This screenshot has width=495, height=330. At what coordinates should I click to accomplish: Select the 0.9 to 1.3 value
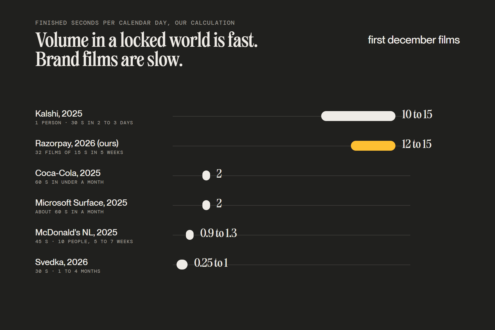click(219, 233)
